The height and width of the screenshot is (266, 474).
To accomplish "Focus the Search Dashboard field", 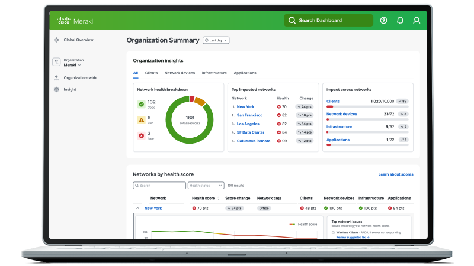I will pyautogui.click(x=328, y=20).
